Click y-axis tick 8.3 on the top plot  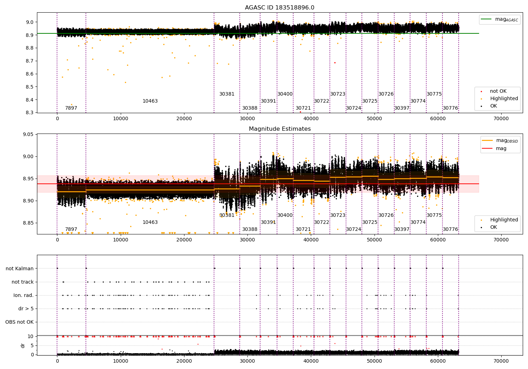click(x=30, y=113)
